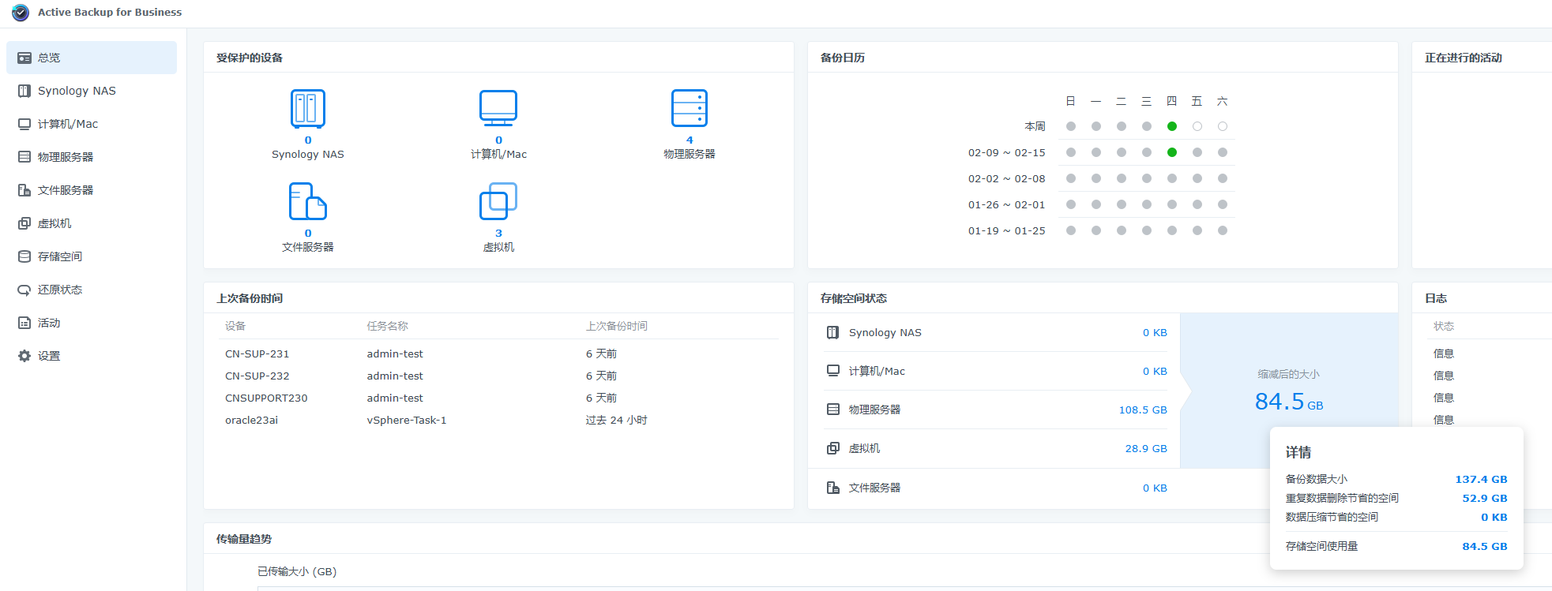Click the hollow Friday dot in 本周 row

coord(1197,126)
